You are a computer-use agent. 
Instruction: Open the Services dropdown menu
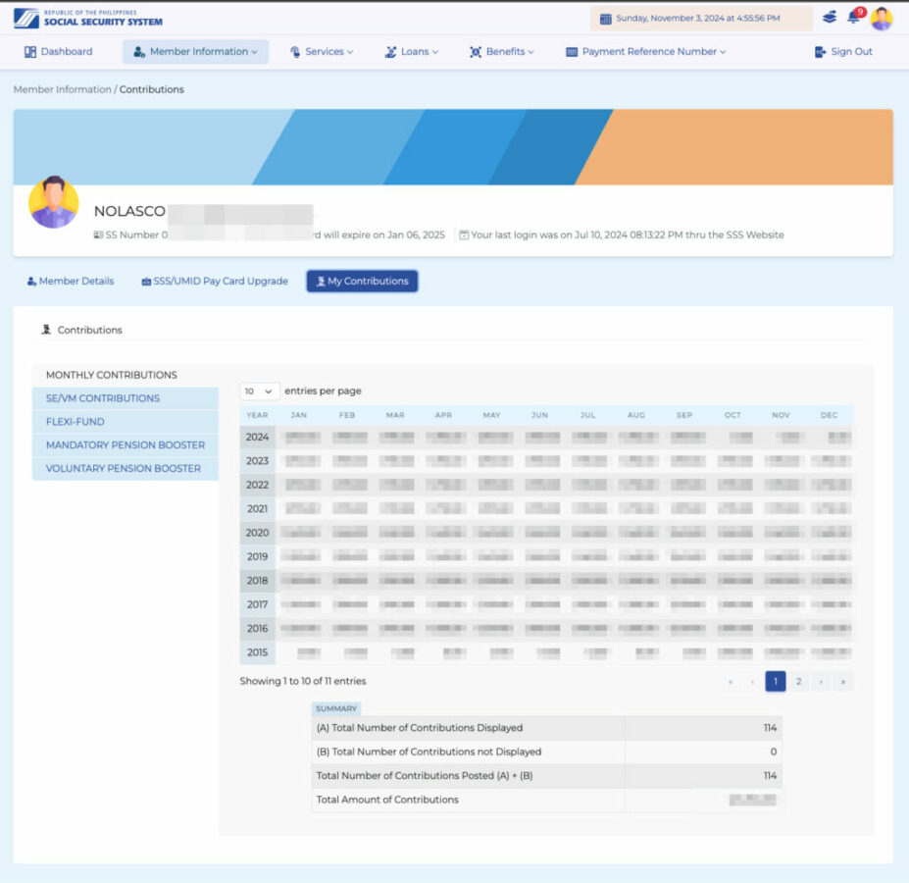(322, 52)
